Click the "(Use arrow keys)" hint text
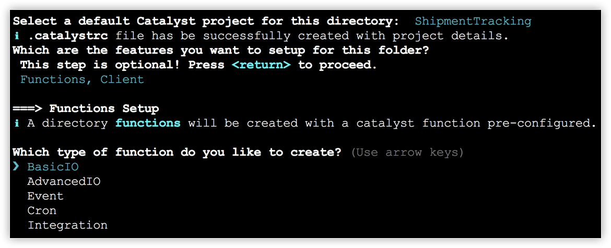611x248 pixels. 407,153
